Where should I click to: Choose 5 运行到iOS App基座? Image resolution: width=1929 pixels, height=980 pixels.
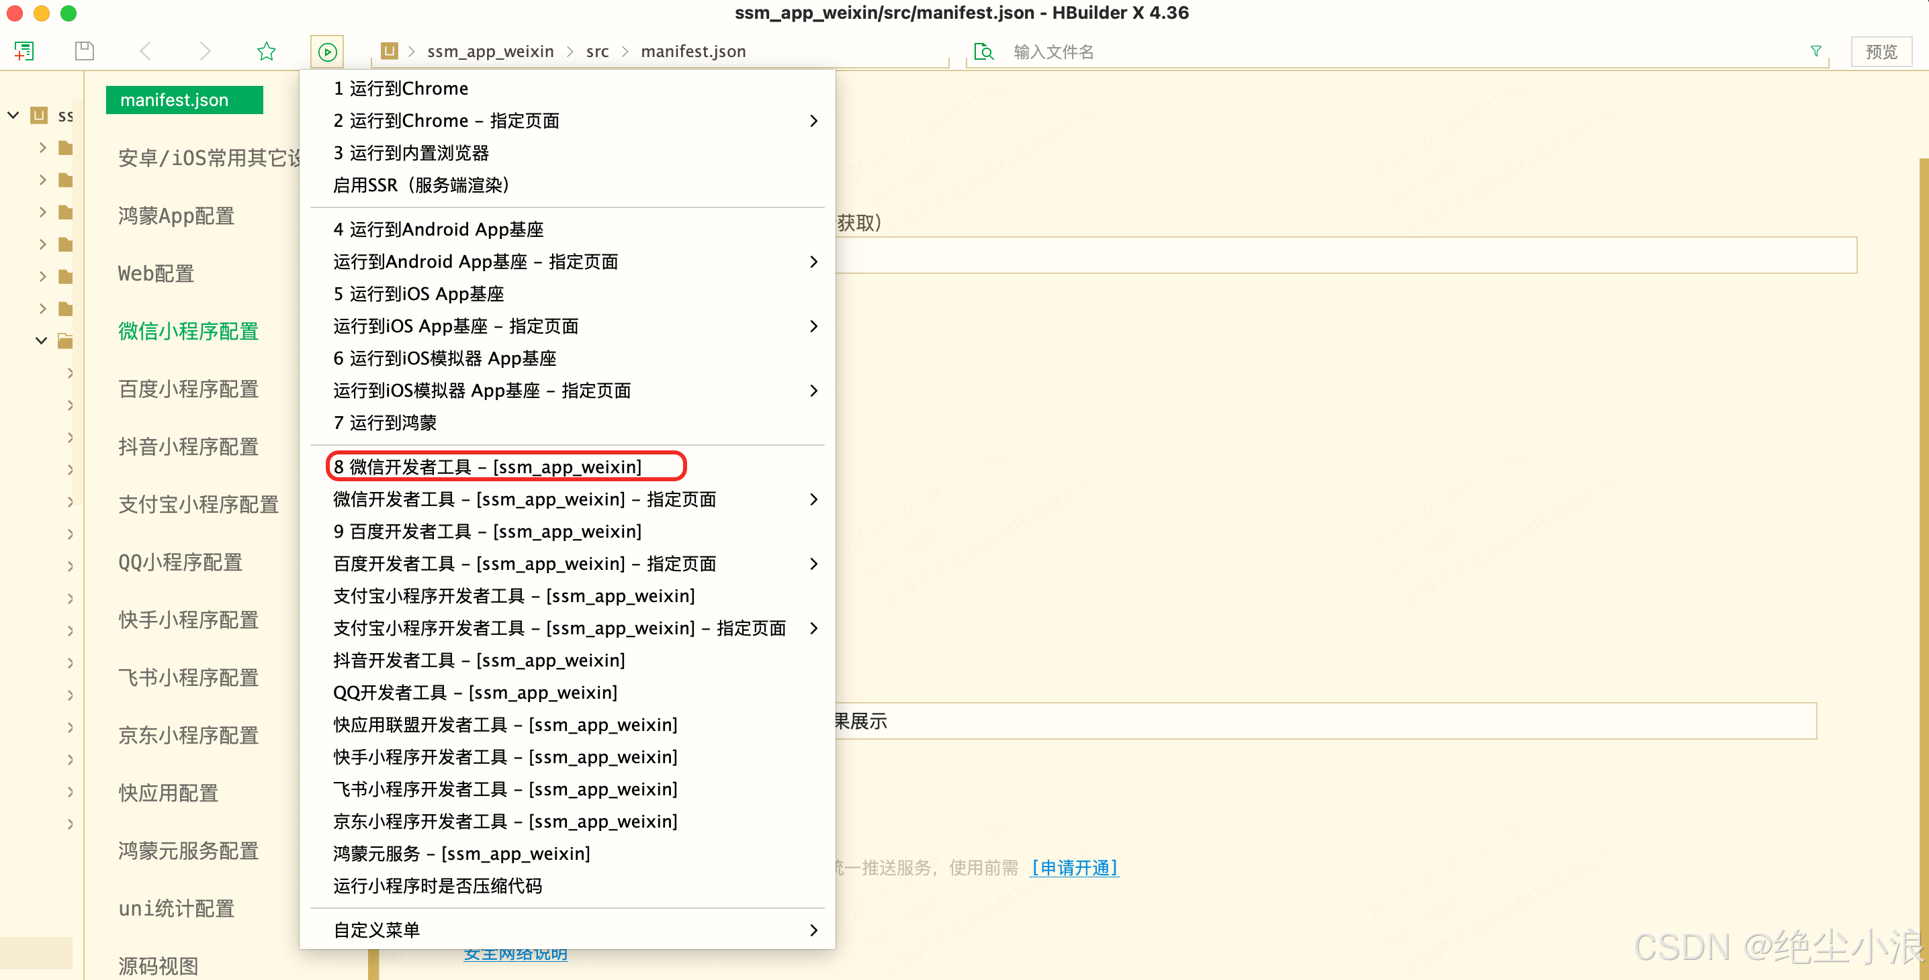coord(568,294)
